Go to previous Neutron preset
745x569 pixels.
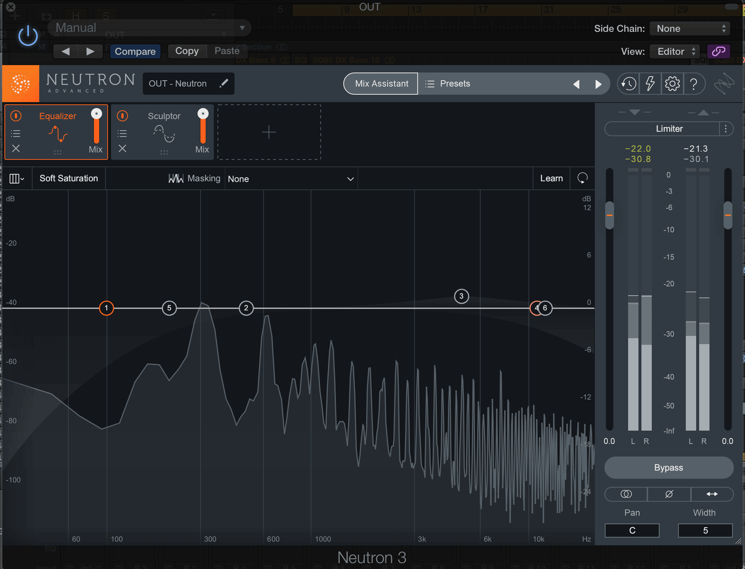click(576, 84)
